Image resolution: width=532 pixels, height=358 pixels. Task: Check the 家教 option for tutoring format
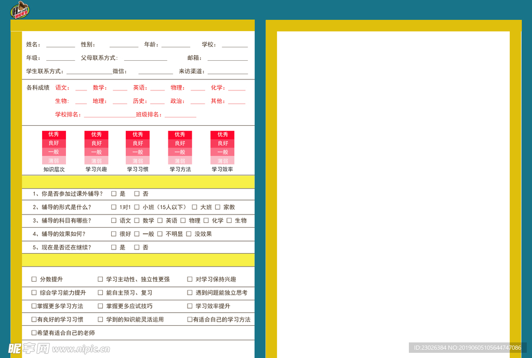pos(217,207)
